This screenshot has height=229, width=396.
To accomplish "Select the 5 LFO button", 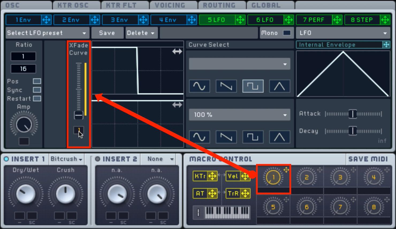I will coord(216,20).
